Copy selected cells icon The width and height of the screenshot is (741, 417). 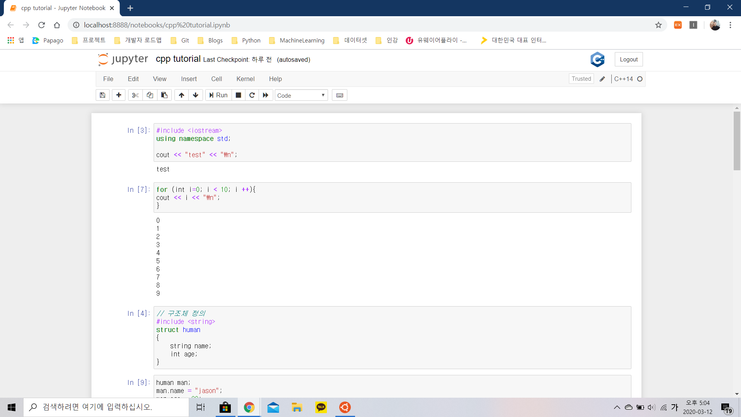coord(150,95)
